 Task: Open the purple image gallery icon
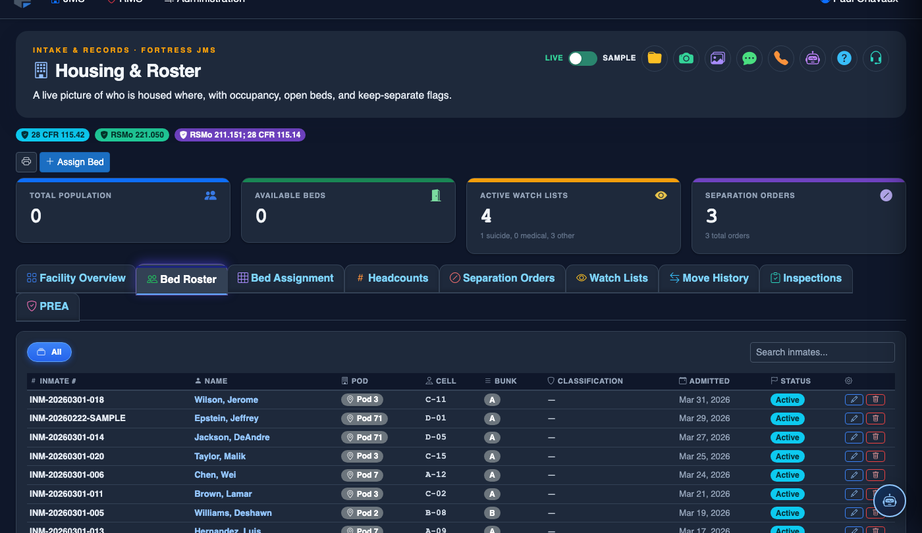717,58
